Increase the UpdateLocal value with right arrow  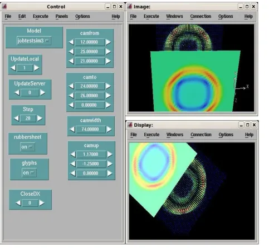point(36,68)
